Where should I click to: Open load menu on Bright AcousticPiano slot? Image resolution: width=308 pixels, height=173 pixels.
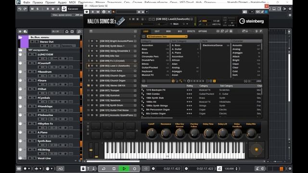tap(135, 41)
